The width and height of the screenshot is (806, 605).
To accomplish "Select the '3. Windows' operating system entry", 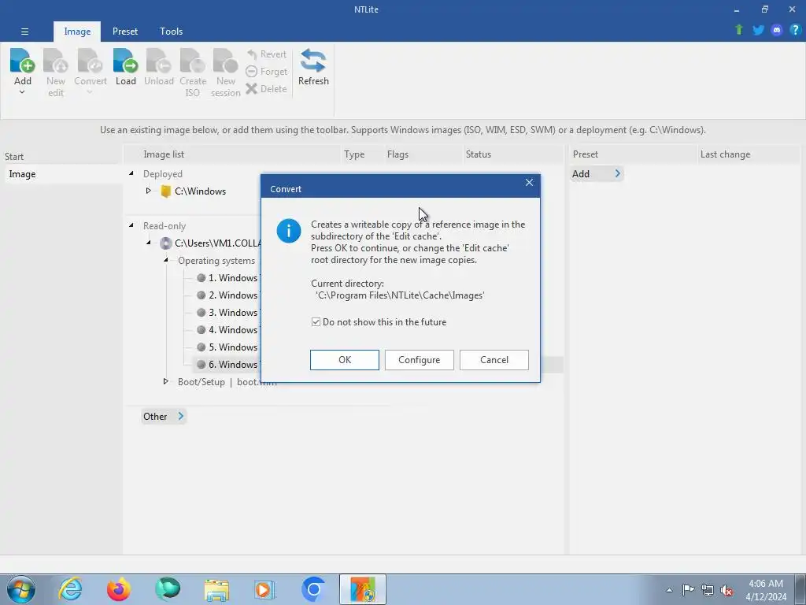I will (x=227, y=313).
